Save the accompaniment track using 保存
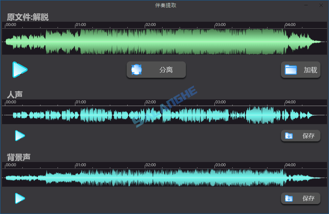329x214 pixels. pos(300,199)
